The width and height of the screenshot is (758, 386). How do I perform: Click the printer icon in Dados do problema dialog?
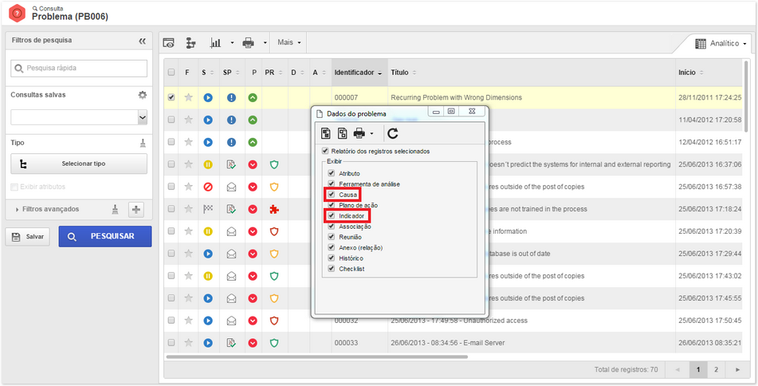pyautogui.click(x=359, y=133)
